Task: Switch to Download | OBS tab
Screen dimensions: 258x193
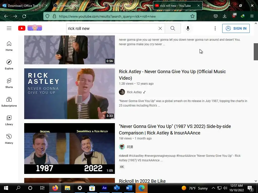Action: pyautogui.click(x=69, y=6)
